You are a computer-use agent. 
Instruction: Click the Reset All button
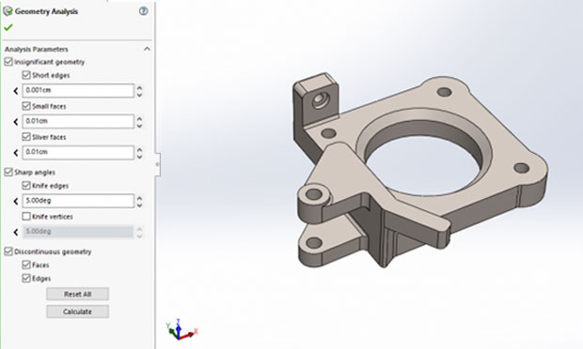(x=78, y=294)
